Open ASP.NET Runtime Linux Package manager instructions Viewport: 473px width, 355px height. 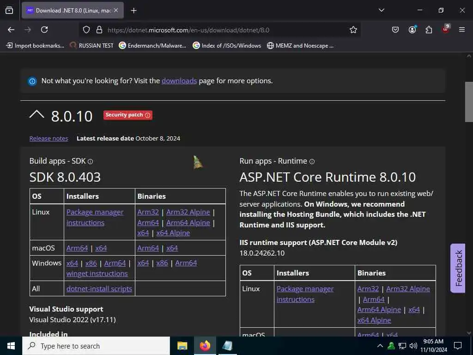(305, 294)
